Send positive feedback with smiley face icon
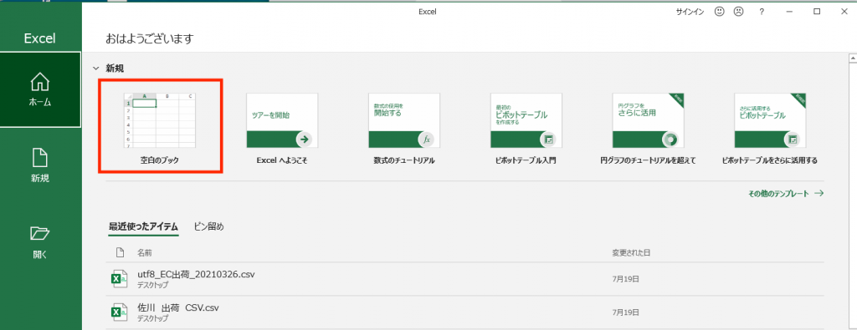857x330 pixels. pos(720,12)
